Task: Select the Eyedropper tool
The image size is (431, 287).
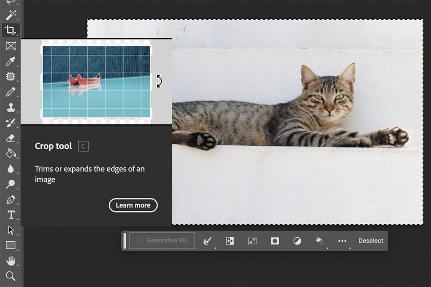Action: (11, 61)
